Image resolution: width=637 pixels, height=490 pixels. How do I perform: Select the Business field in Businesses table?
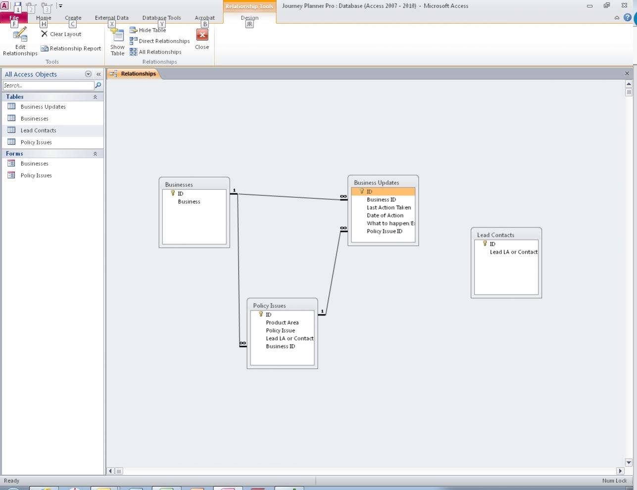click(x=189, y=202)
